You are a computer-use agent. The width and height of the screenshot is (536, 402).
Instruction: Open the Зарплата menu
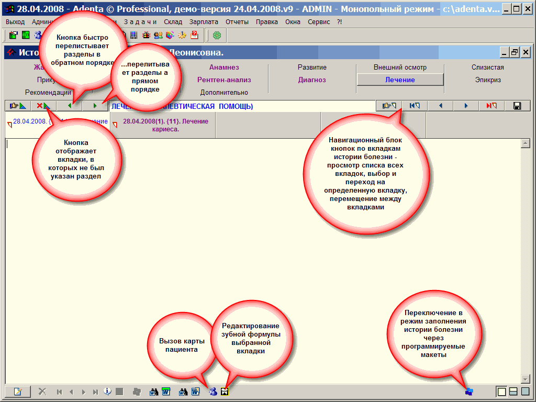click(x=204, y=22)
